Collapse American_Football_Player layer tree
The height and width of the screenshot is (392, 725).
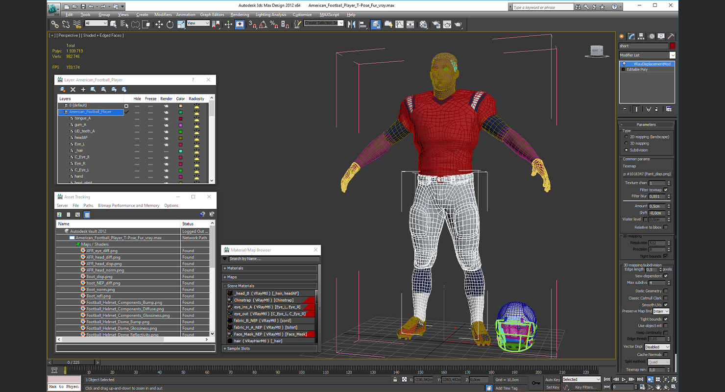(61, 112)
